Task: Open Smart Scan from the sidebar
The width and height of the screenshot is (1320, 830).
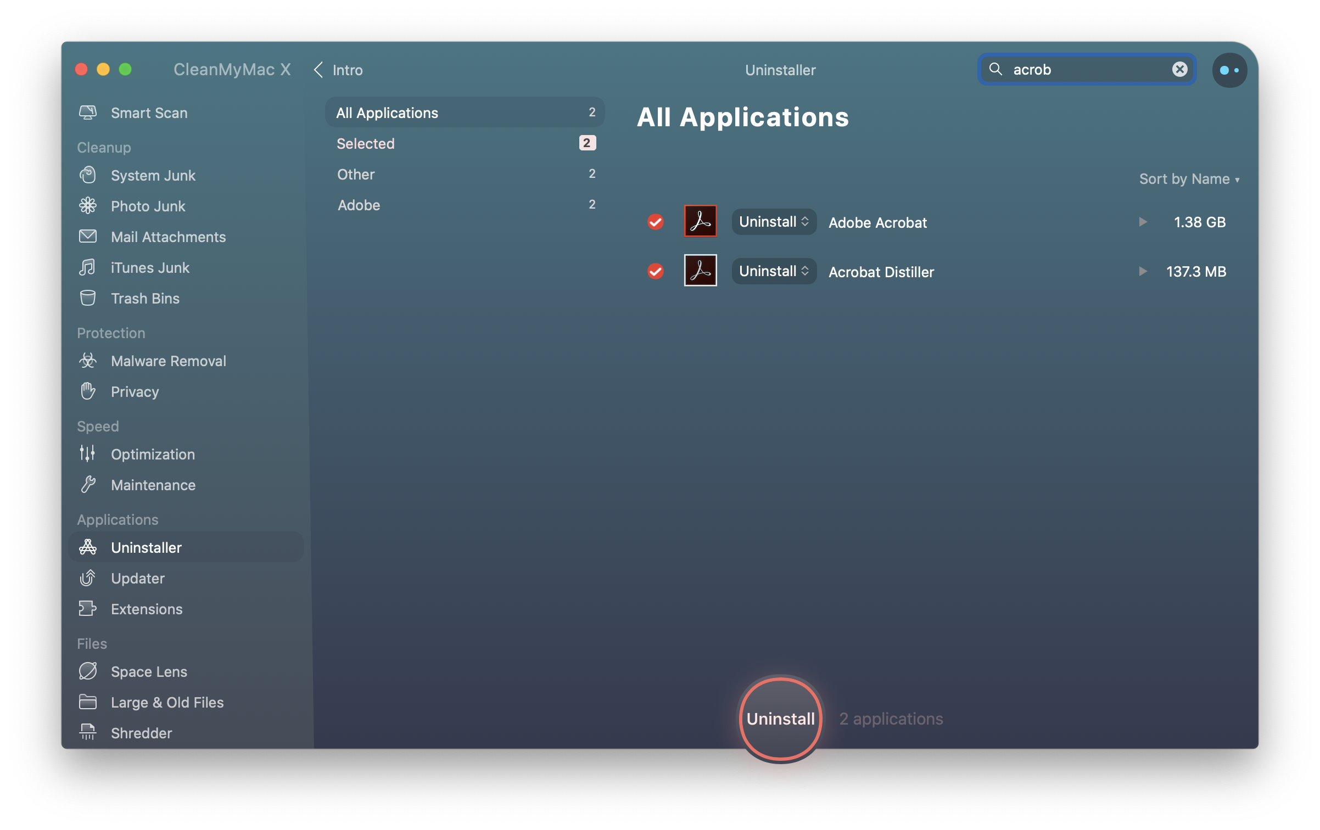Action: (x=149, y=113)
